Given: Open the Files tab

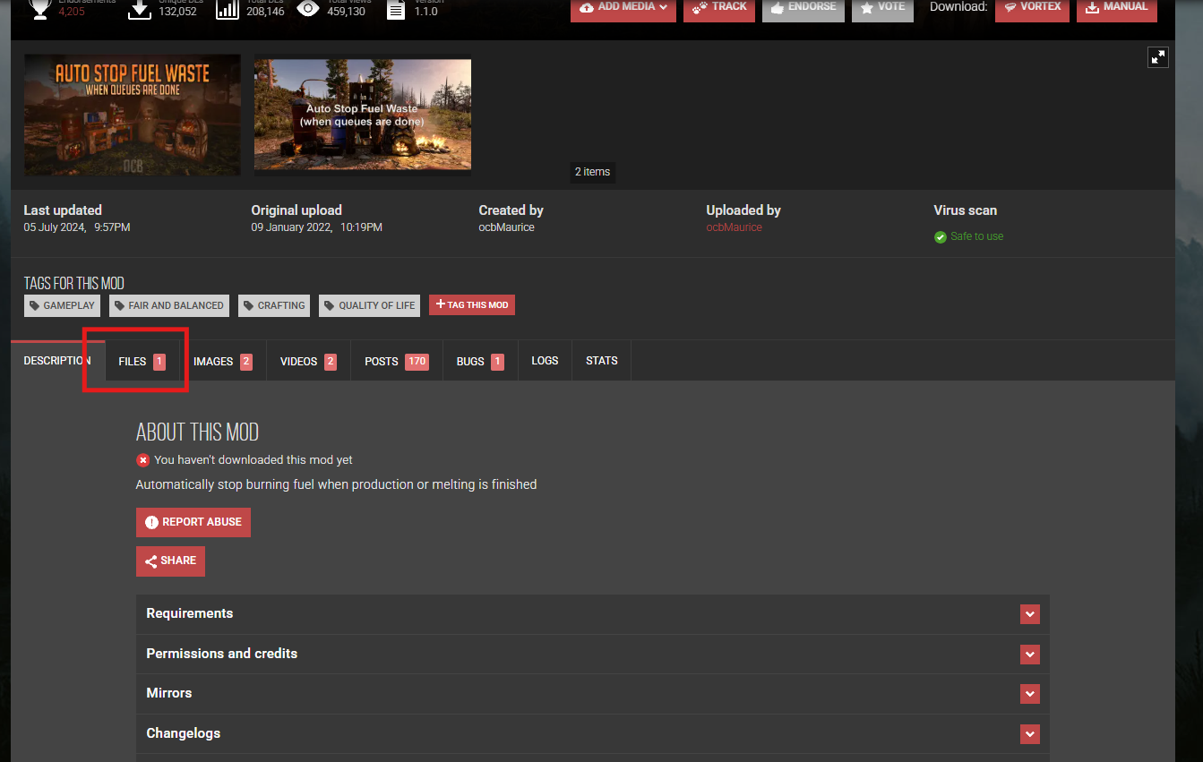Looking at the screenshot, I should click(142, 362).
